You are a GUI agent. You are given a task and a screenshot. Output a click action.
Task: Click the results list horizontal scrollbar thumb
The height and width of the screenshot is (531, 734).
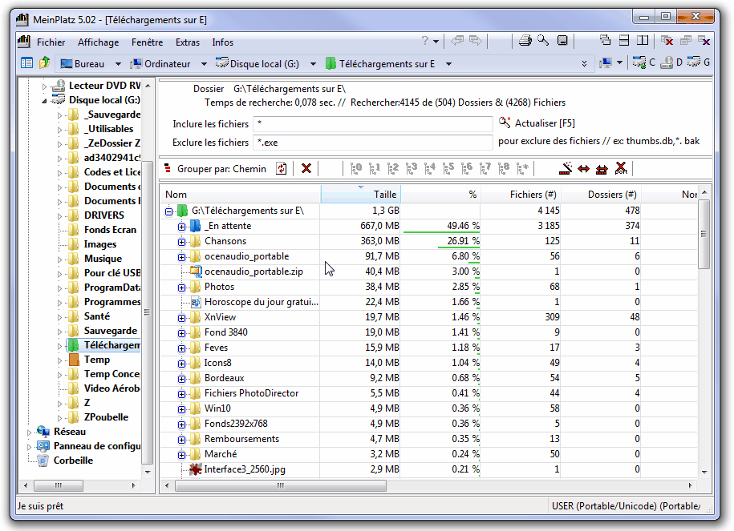281,485
